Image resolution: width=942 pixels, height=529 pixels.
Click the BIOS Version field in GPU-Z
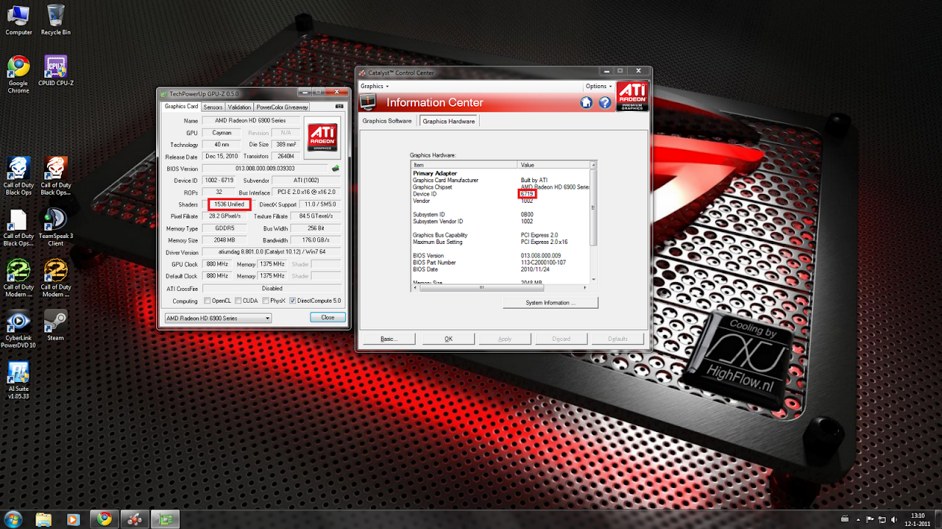point(266,168)
